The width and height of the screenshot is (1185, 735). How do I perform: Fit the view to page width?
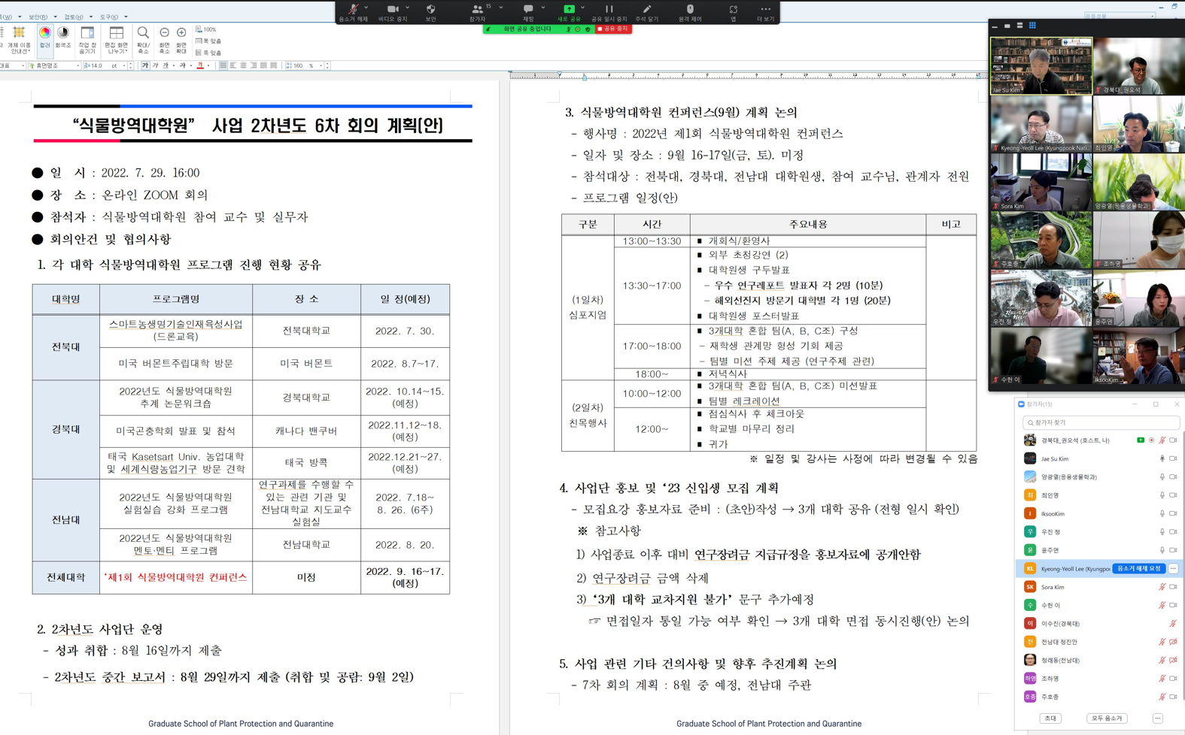208,41
